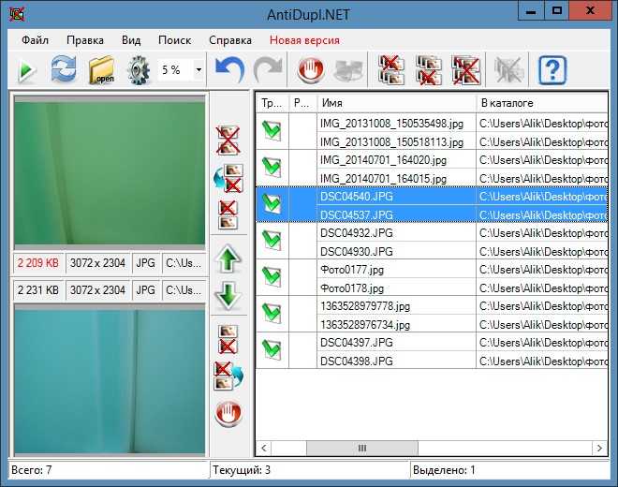Click the gray redo arrow
This screenshot has height=487, width=618.
click(x=268, y=70)
